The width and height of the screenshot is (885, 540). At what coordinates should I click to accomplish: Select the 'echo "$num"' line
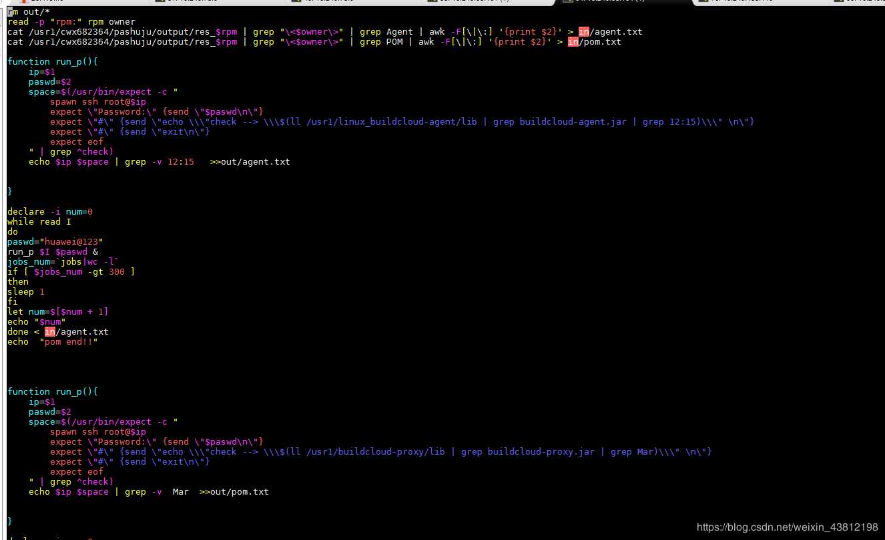pos(37,321)
